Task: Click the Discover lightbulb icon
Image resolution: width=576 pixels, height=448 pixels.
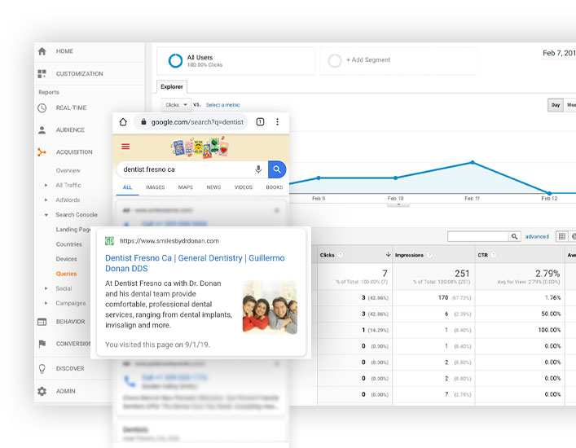Action: 42,369
